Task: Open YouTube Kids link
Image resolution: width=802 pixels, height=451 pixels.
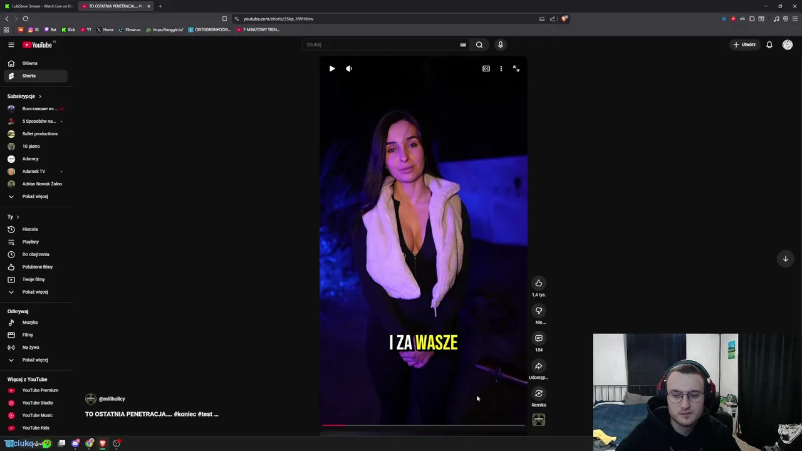Action: [x=36, y=428]
